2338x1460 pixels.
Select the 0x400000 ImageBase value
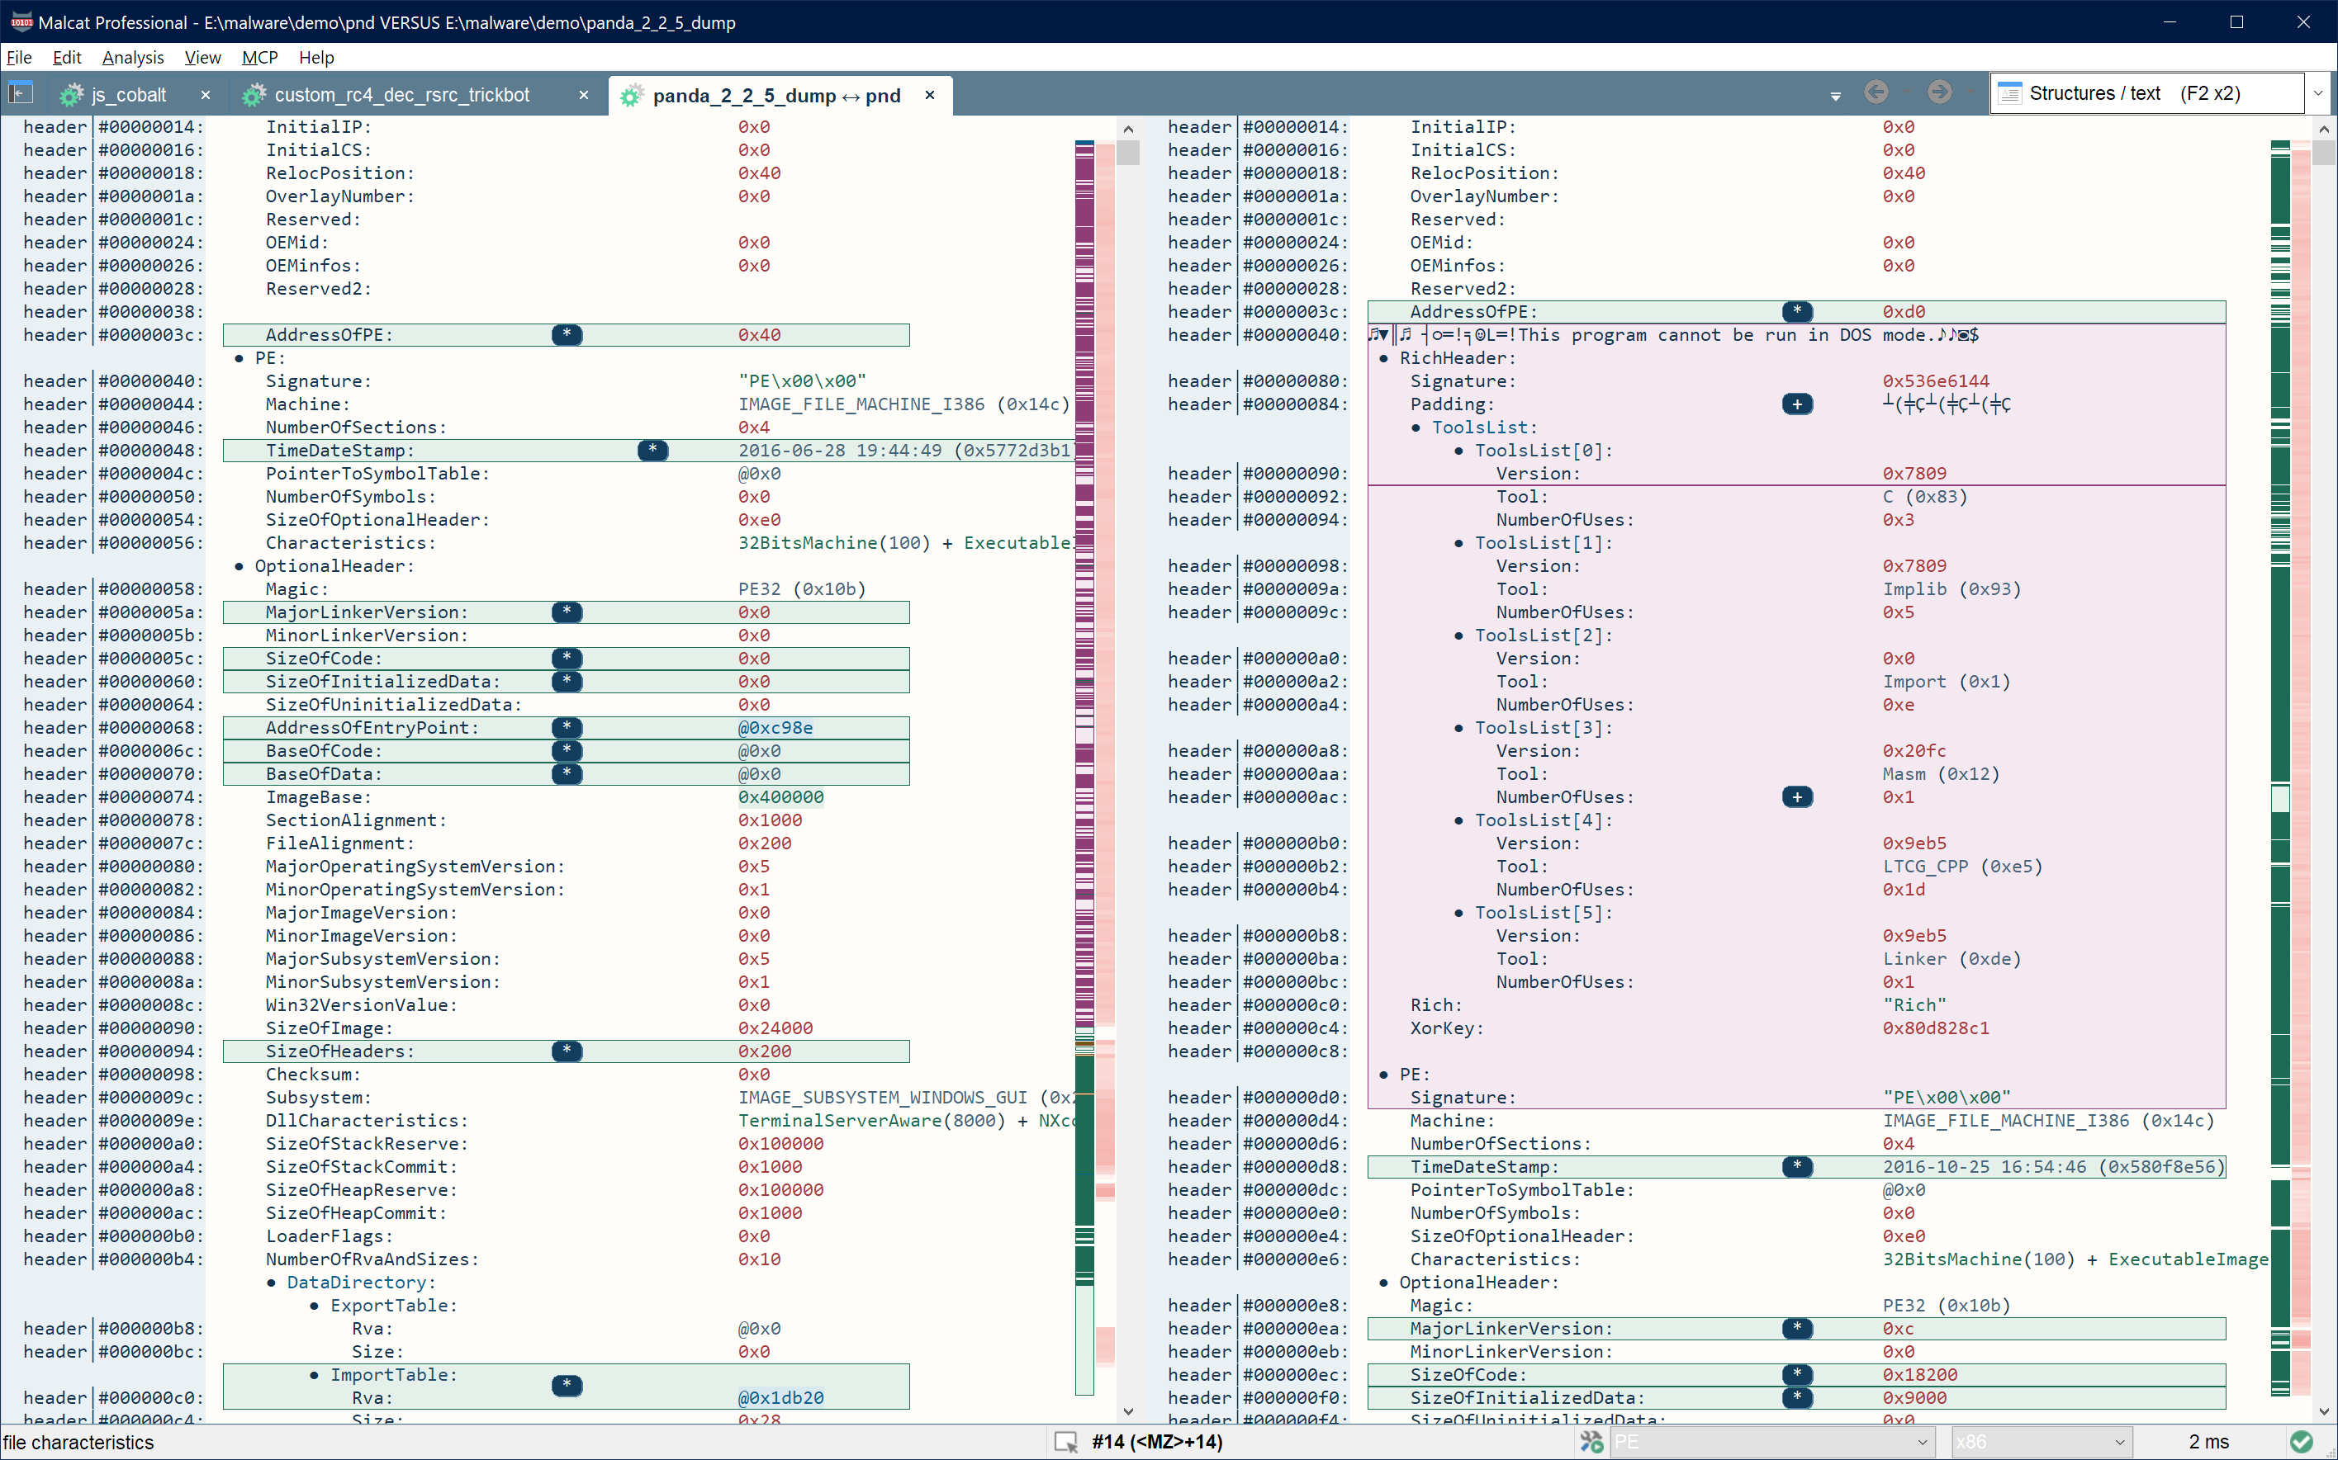781,797
